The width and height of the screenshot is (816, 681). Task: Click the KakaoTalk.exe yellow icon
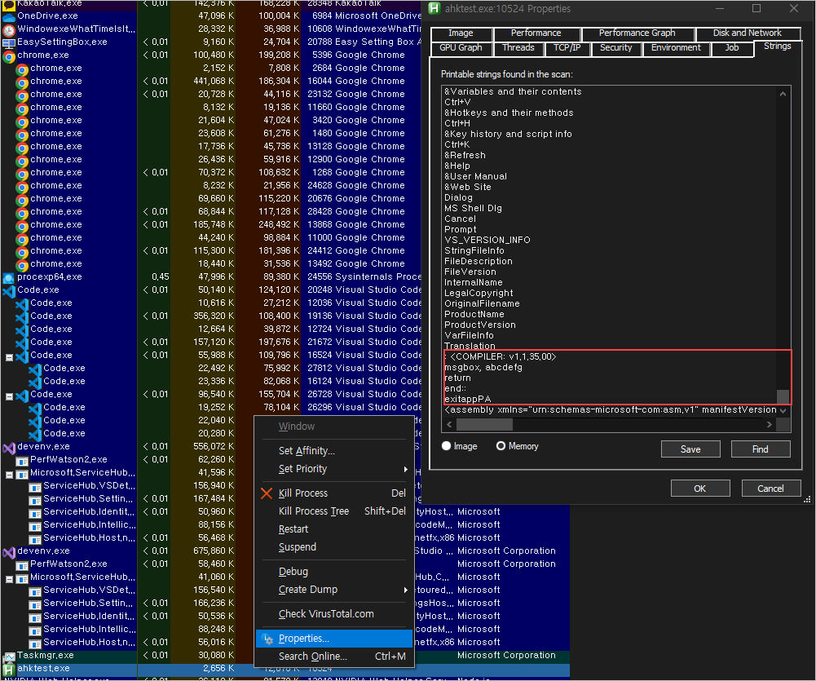click(9, 4)
